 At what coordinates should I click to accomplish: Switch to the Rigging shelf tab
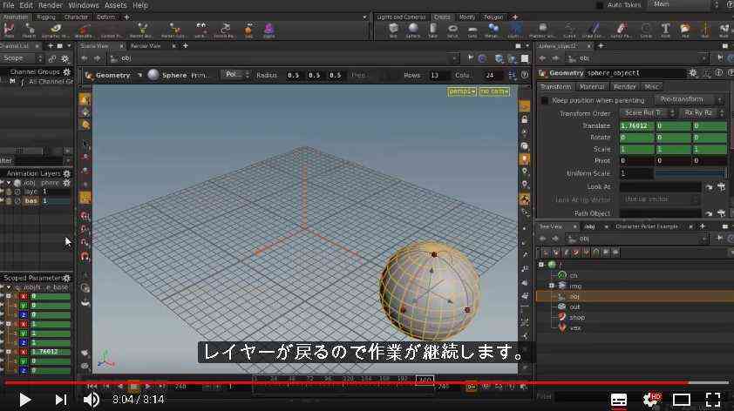coord(46,17)
